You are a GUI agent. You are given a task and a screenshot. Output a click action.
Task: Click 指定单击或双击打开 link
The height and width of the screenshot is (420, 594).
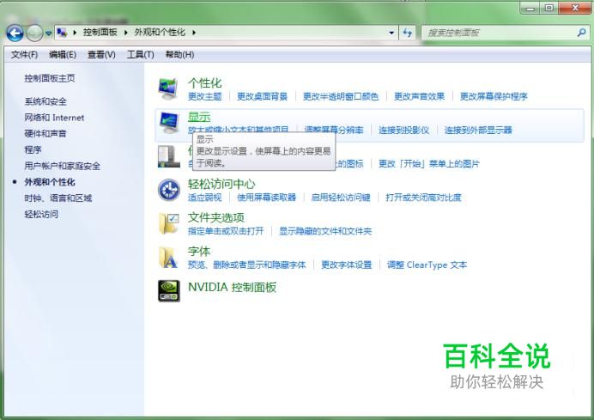coord(226,231)
